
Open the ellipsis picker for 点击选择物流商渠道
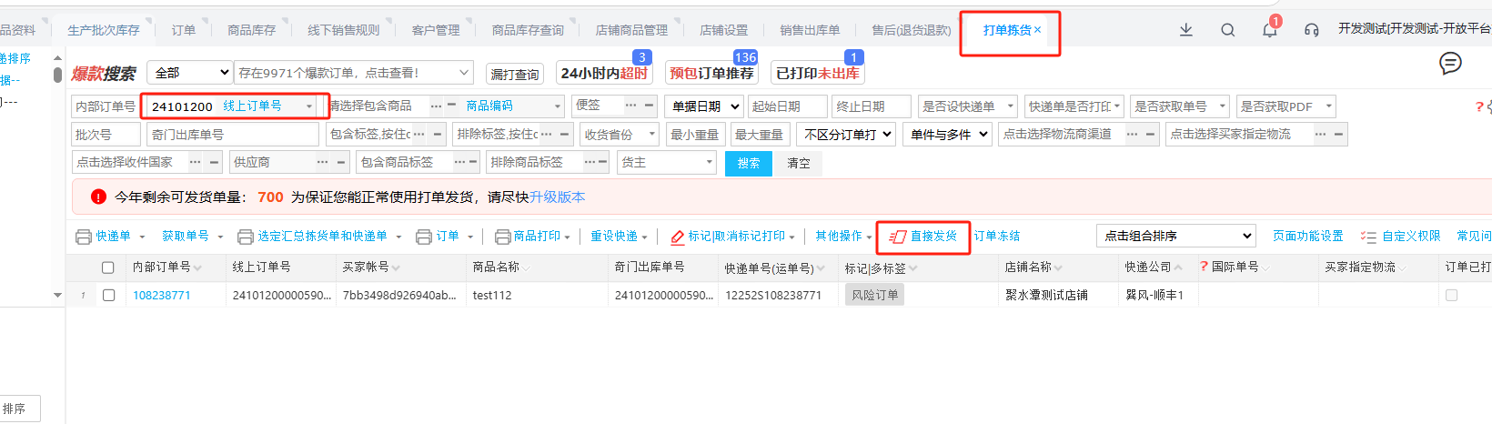tap(1133, 135)
